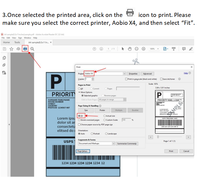Select the All pages radio button
Image resolution: width=200 pixels, height=184 pixels.
pos(79,89)
